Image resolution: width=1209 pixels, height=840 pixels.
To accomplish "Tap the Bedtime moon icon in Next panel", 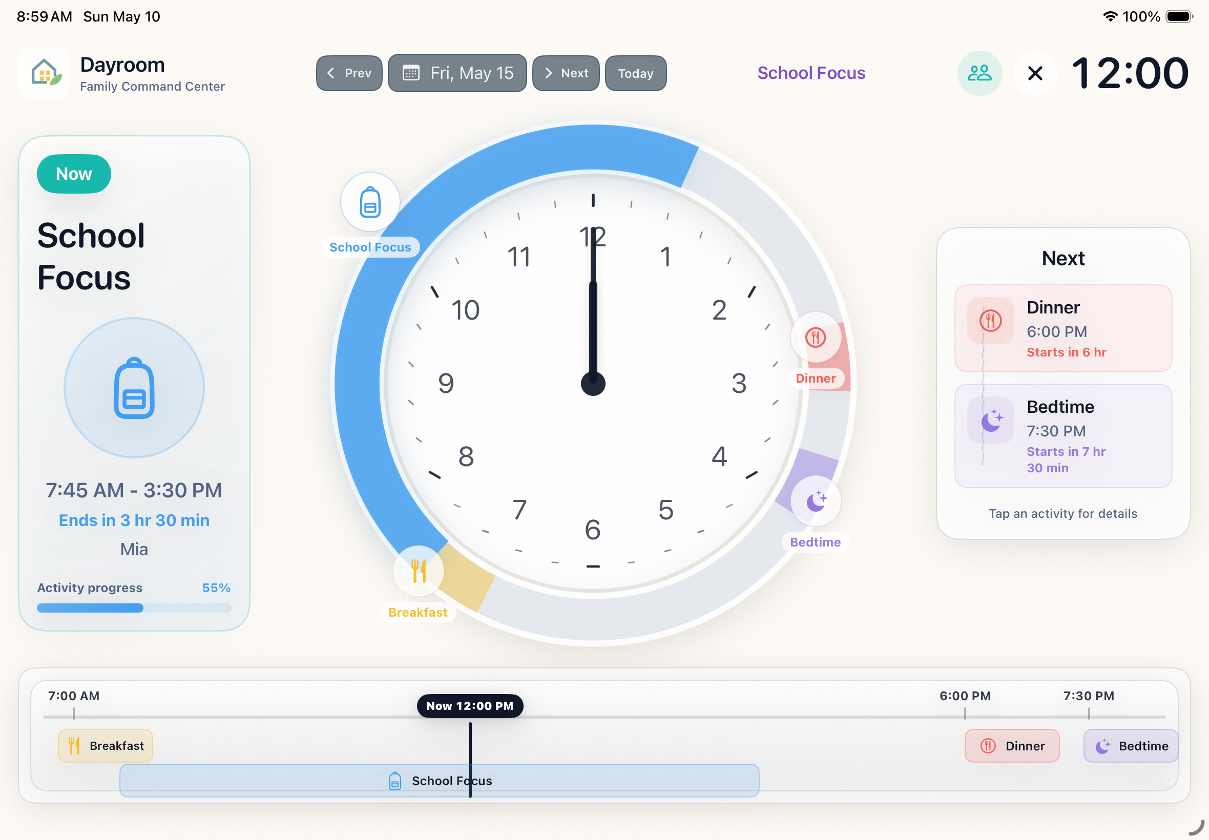I will click(990, 420).
